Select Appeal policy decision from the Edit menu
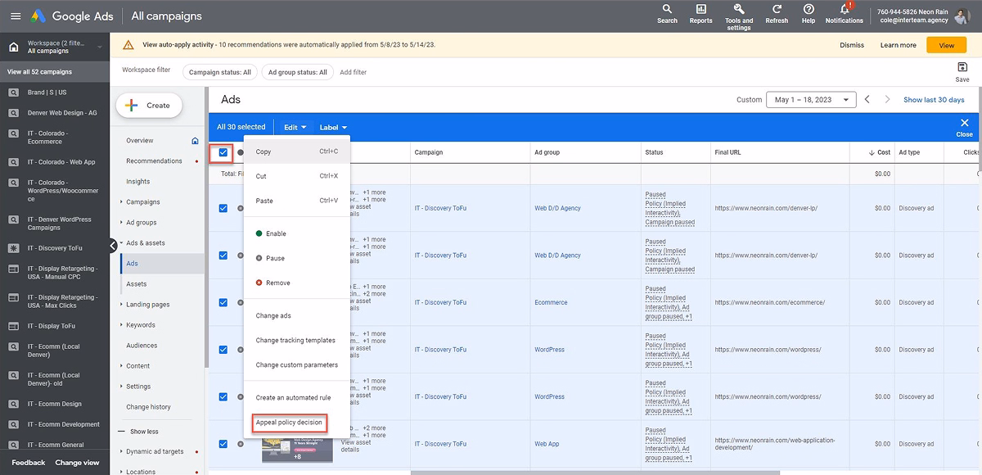The width and height of the screenshot is (982, 475). pos(289,422)
